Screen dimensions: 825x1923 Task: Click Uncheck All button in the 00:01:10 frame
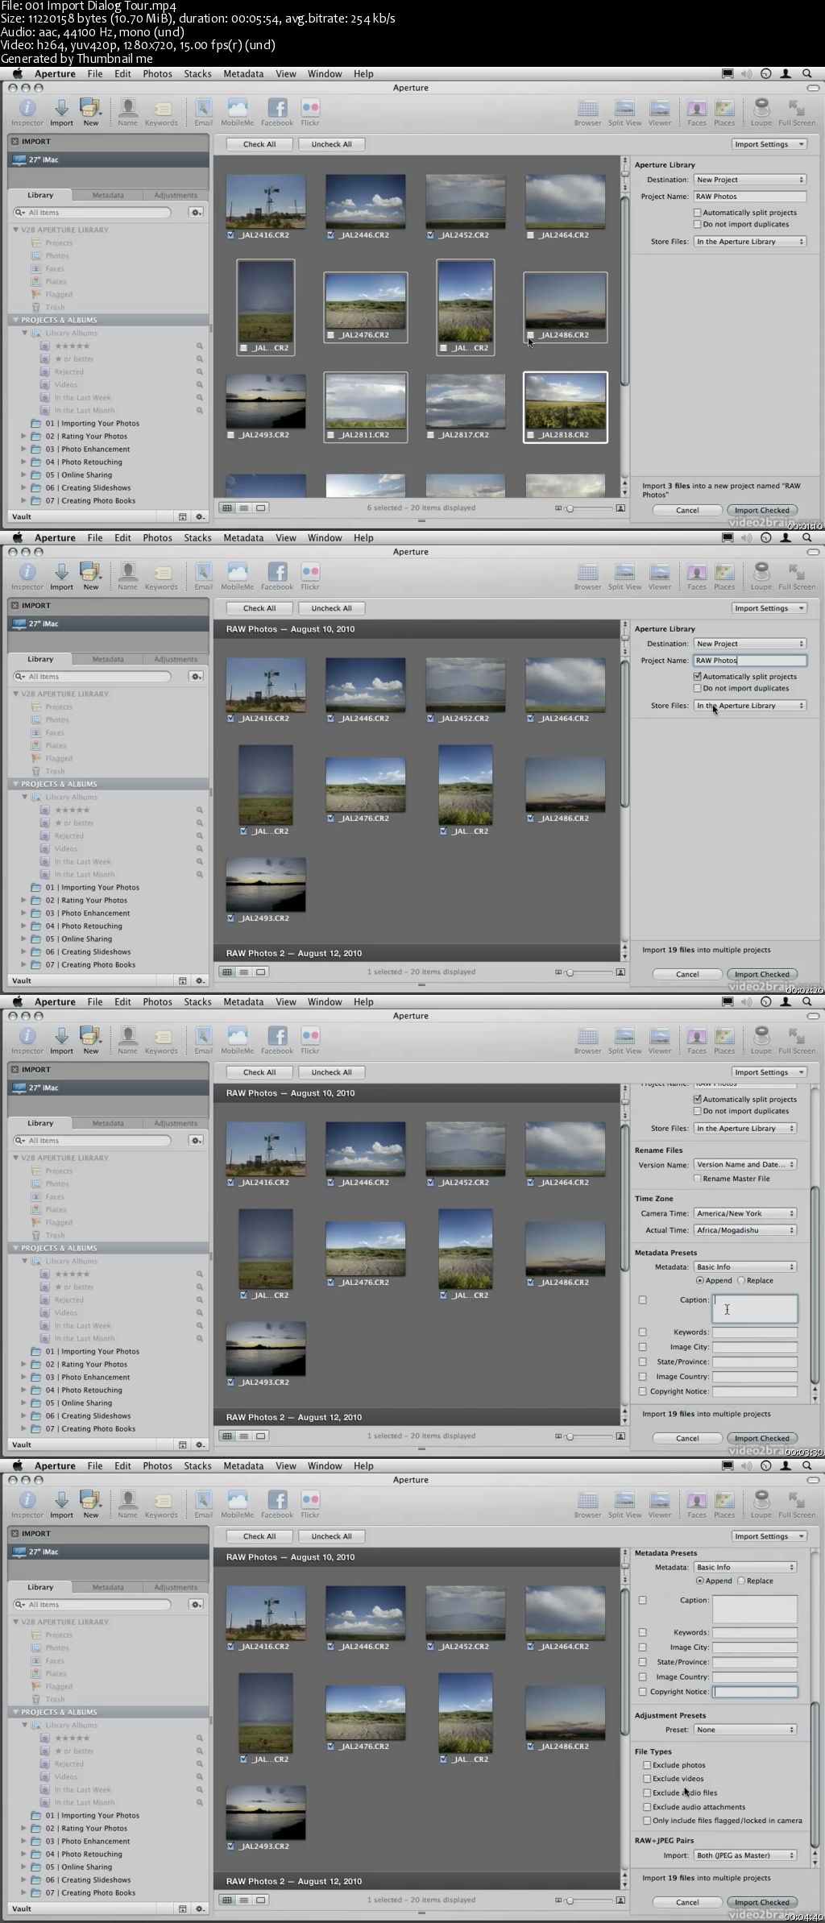click(x=331, y=144)
